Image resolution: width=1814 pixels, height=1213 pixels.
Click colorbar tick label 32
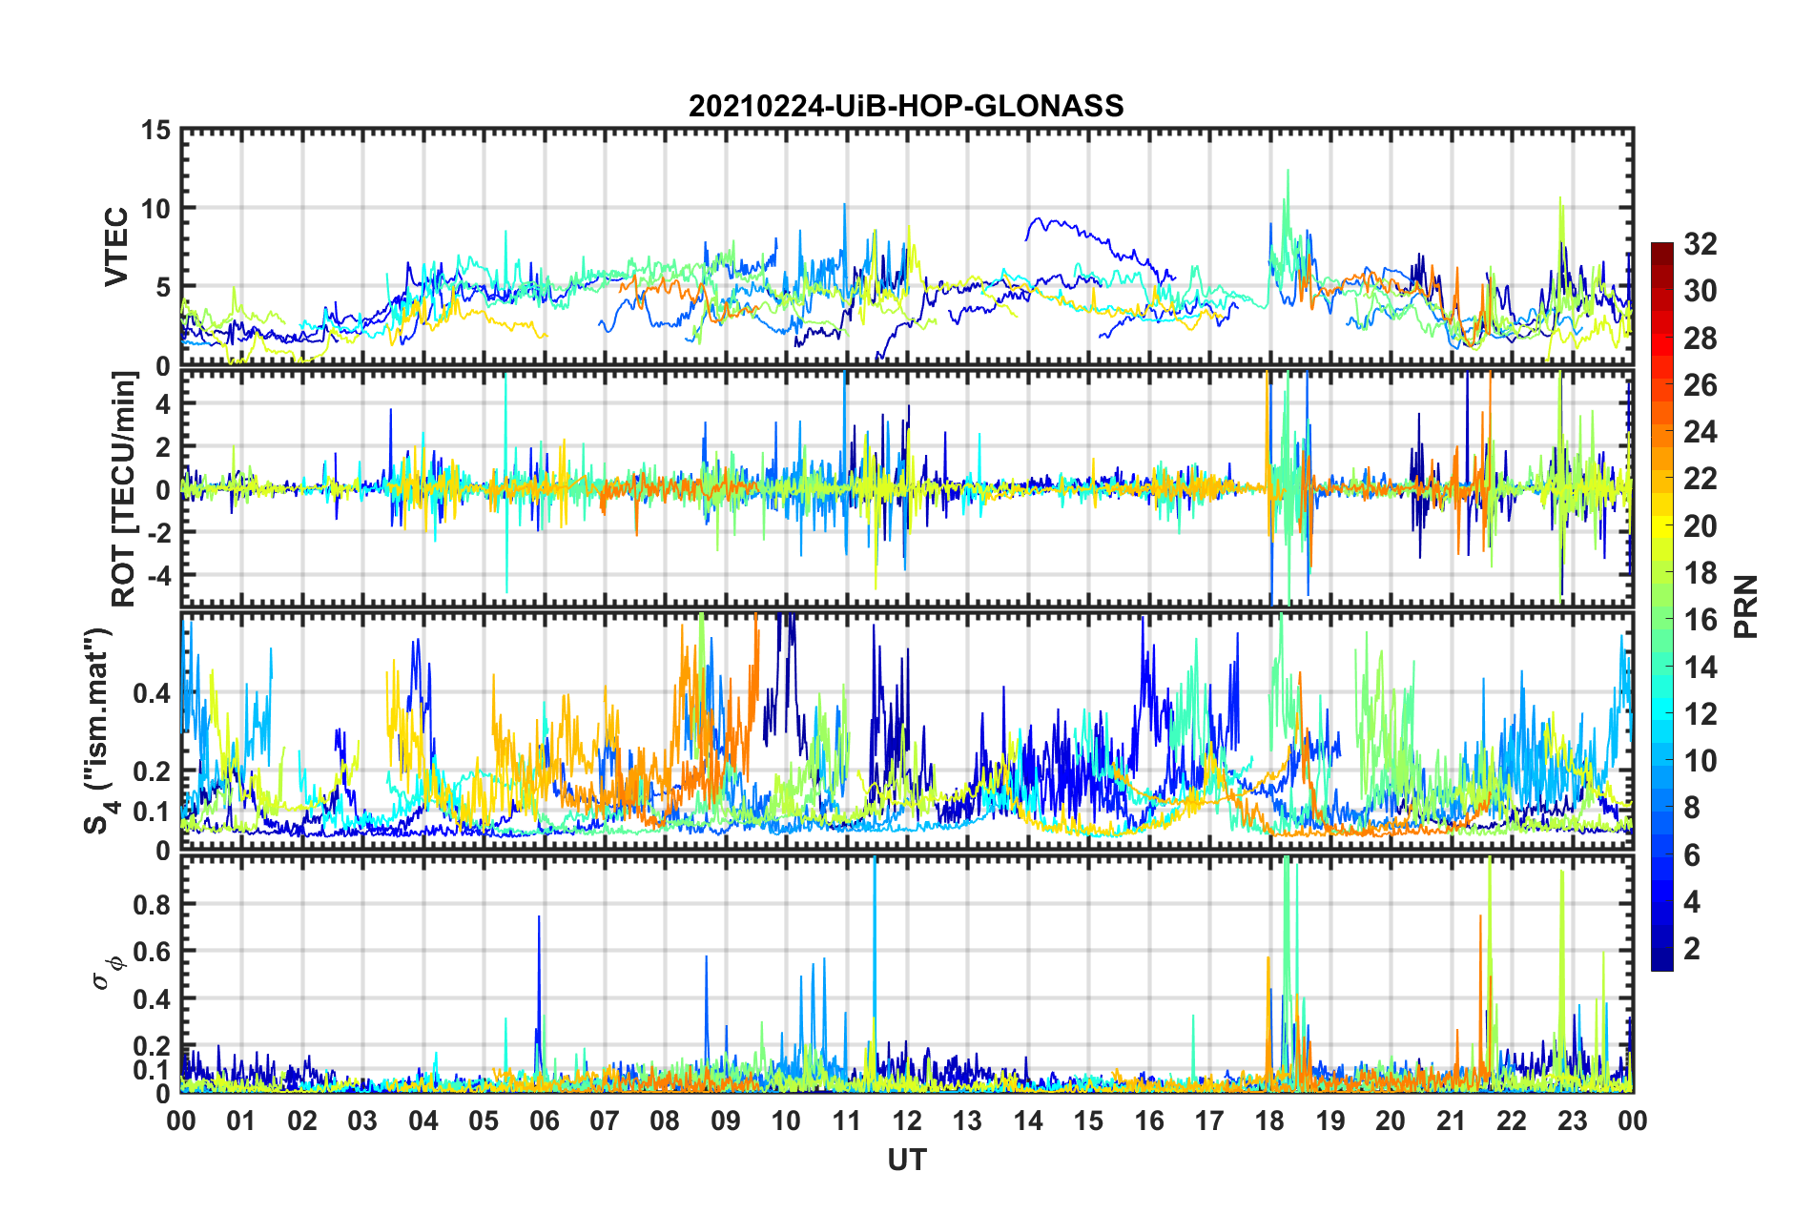pos(1701,244)
